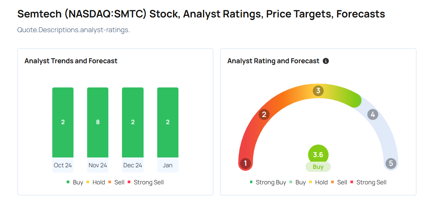430x201 pixels.
Task: Click the Dec 24 green bar
Action: pos(133,122)
